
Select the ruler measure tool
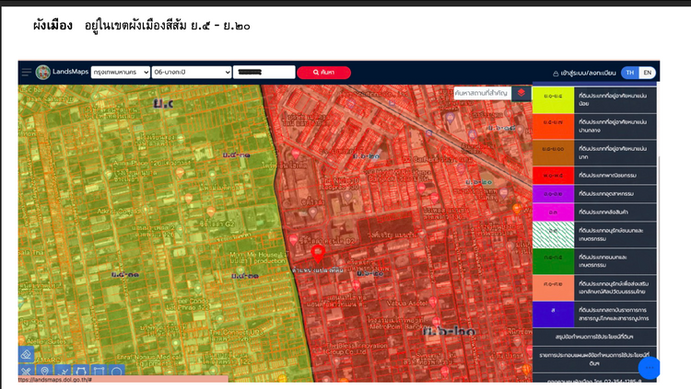pyautogui.click(x=26, y=372)
